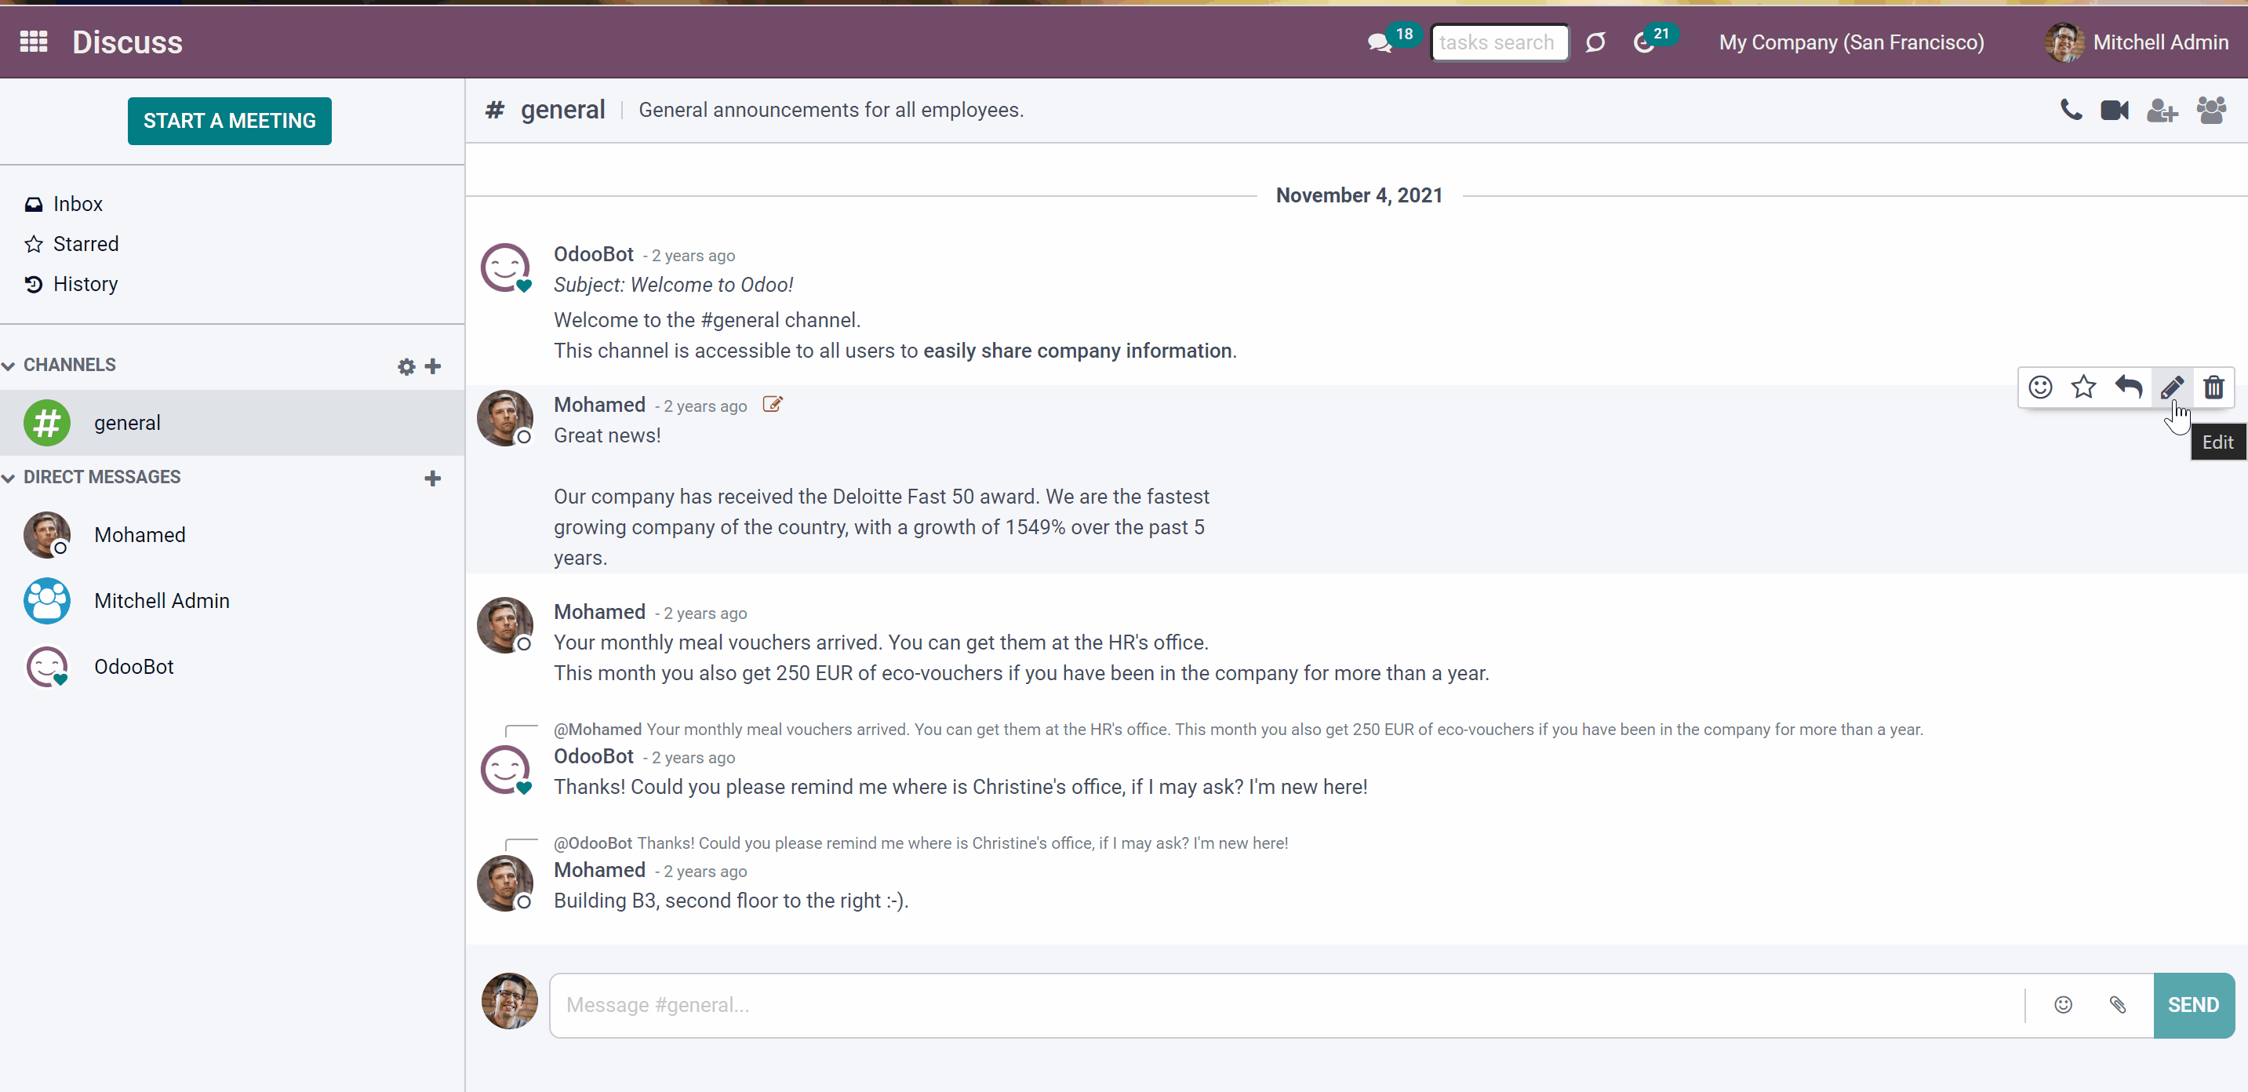The height and width of the screenshot is (1092, 2248).
Task: Click OdooBot avatar on welcome message
Action: click(505, 268)
